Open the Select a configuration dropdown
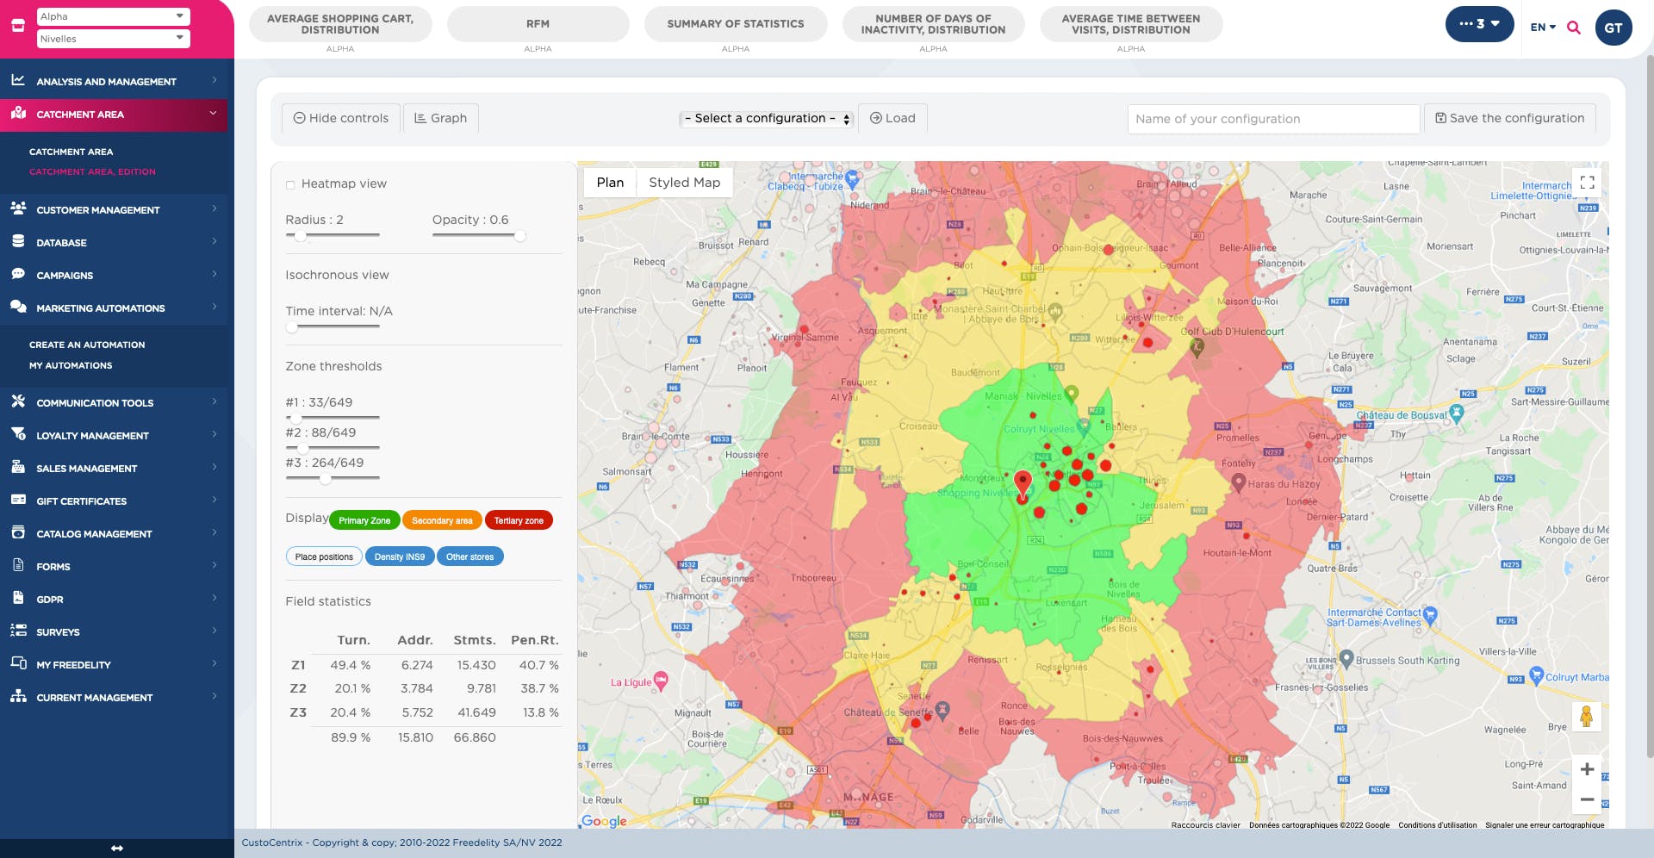The width and height of the screenshot is (1654, 858). (x=766, y=119)
